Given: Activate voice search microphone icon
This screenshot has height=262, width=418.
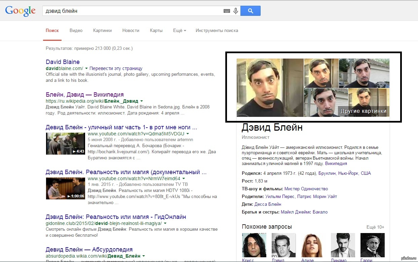Looking at the screenshot, I should [236, 11].
